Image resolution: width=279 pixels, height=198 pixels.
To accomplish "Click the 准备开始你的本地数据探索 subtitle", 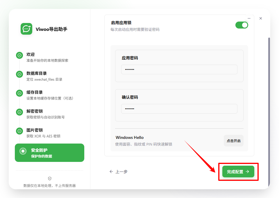I will [47, 60].
